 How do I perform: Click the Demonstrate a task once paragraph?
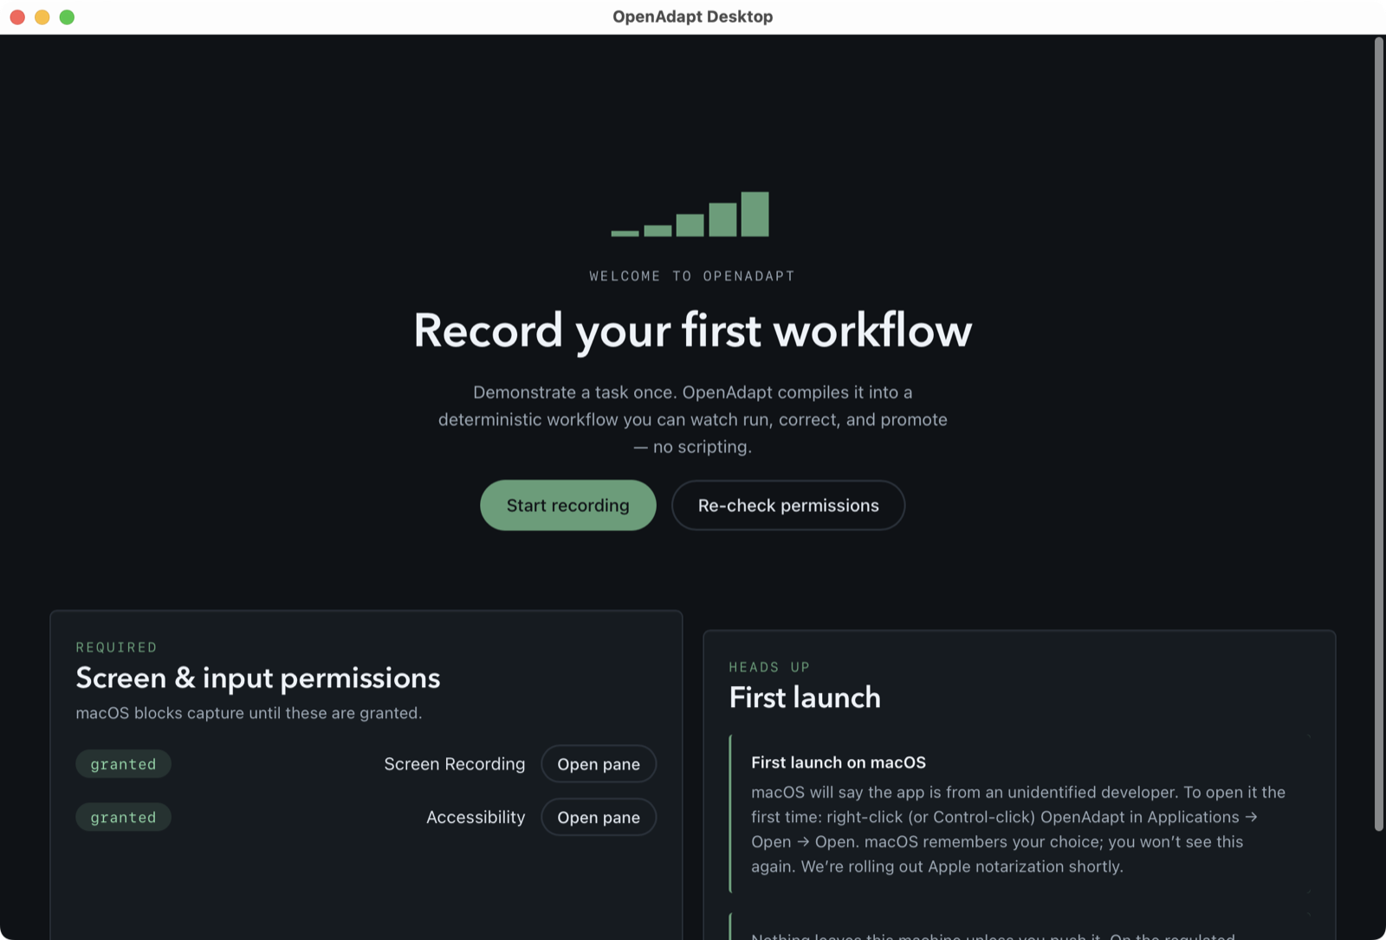coord(693,419)
